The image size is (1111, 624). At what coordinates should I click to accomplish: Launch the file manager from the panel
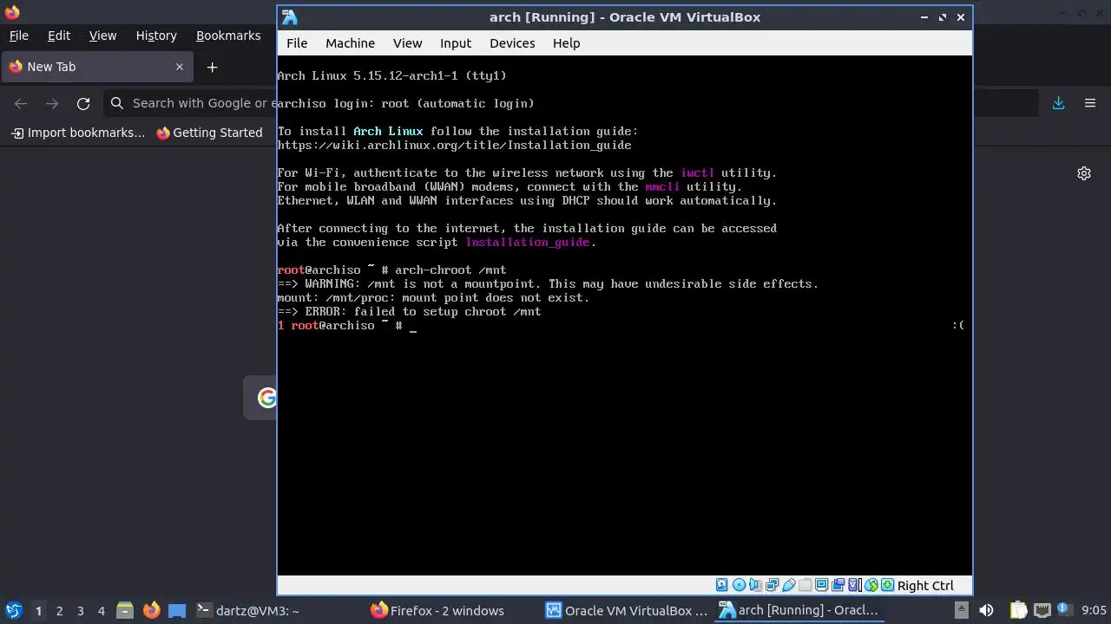[x=125, y=611]
